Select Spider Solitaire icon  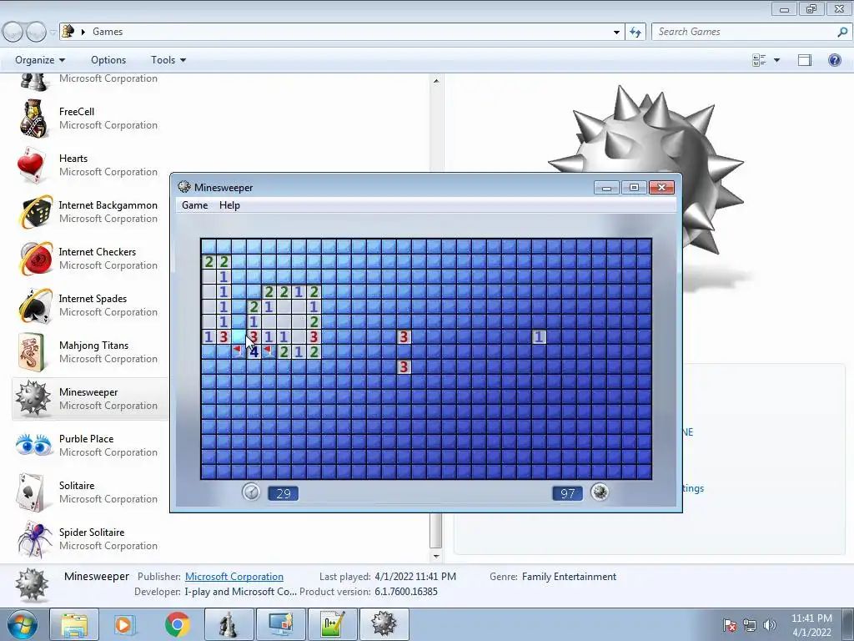click(35, 539)
